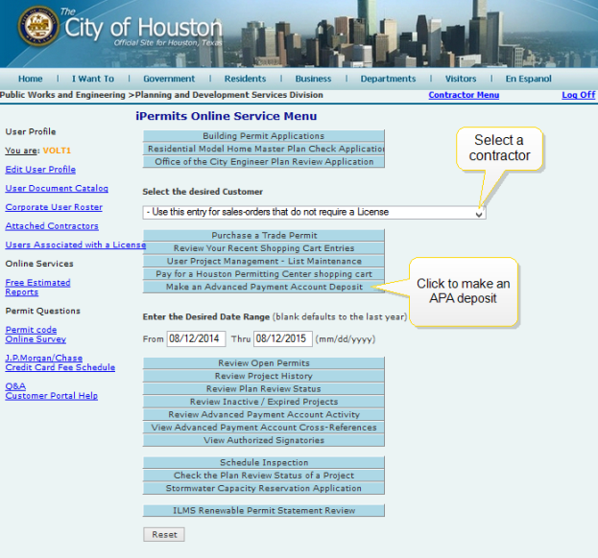Click Review Plan Review Status

(x=264, y=389)
